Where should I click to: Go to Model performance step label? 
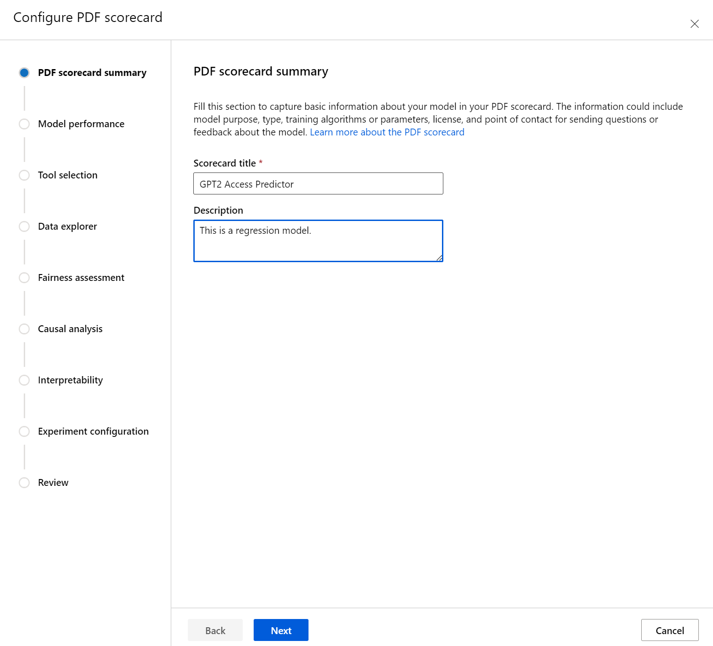pos(81,124)
